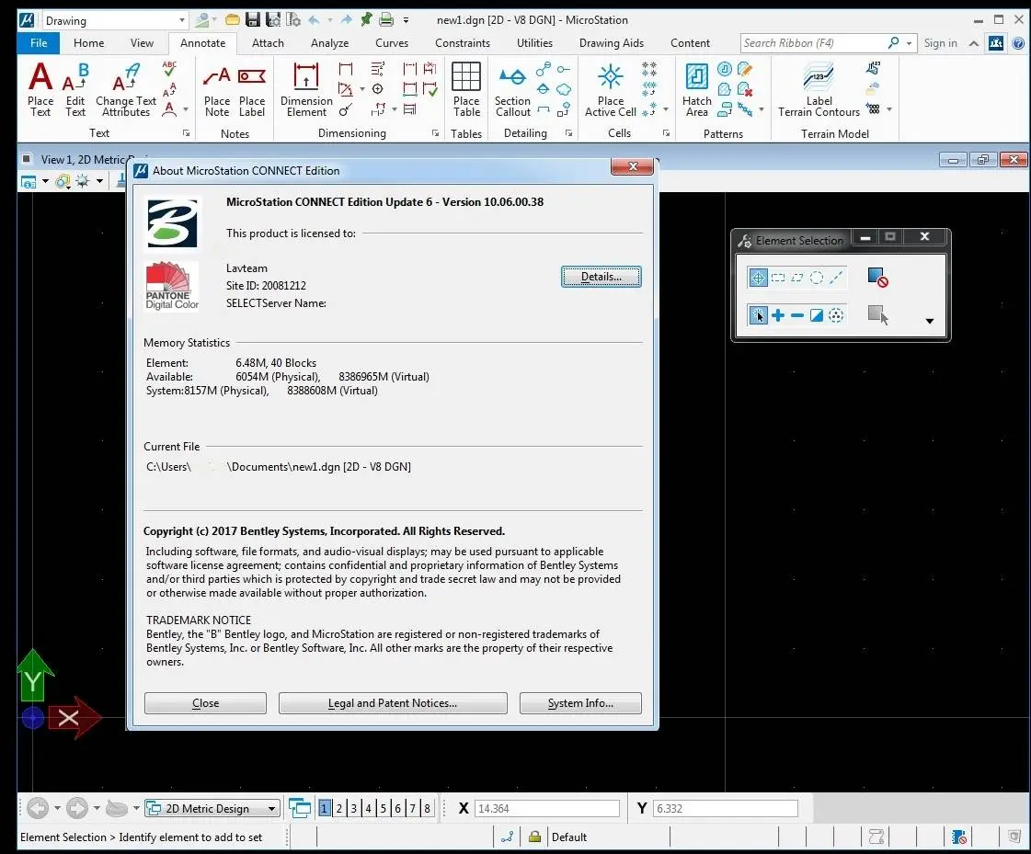Screen dimensions: 1031x854
Task: Activate the Dimension Element tool
Action: pos(306,89)
